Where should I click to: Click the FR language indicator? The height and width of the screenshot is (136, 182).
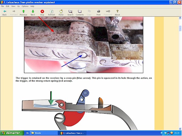[x=27, y=133]
